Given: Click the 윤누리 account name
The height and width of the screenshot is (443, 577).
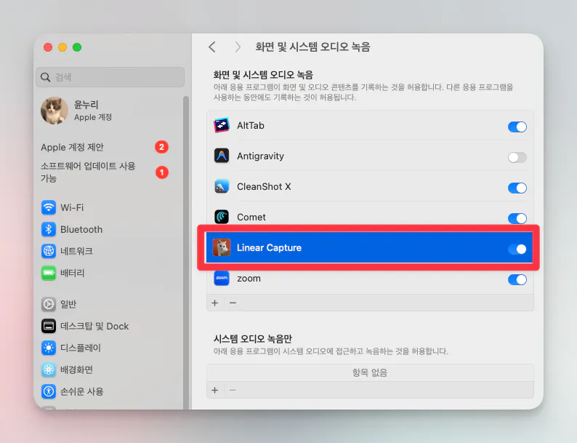Looking at the screenshot, I should coord(86,105).
